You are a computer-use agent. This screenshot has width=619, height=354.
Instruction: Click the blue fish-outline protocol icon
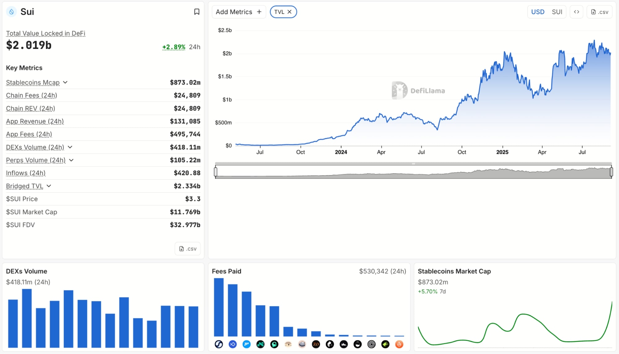[x=233, y=344]
